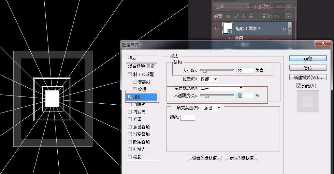This screenshot has height=174, width=334.
Task: Open the white stroke 颜色 swatch
Action: point(188,118)
